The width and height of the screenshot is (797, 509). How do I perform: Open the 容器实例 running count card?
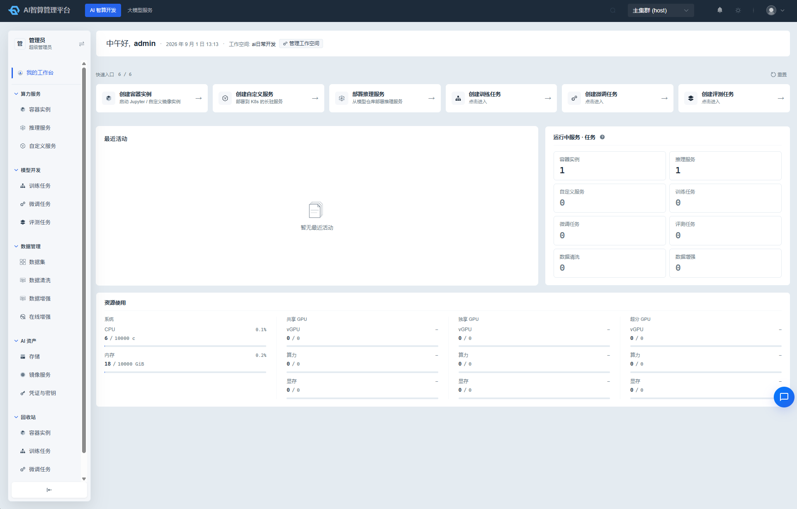click(610, 166)
